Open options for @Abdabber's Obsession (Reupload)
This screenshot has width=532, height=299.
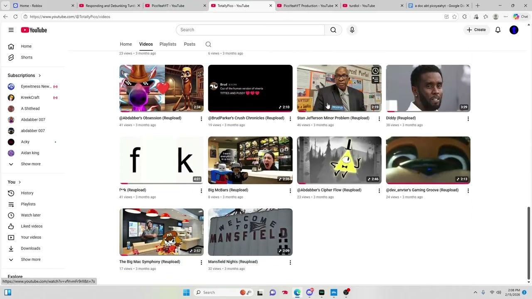tap(201, 119)
